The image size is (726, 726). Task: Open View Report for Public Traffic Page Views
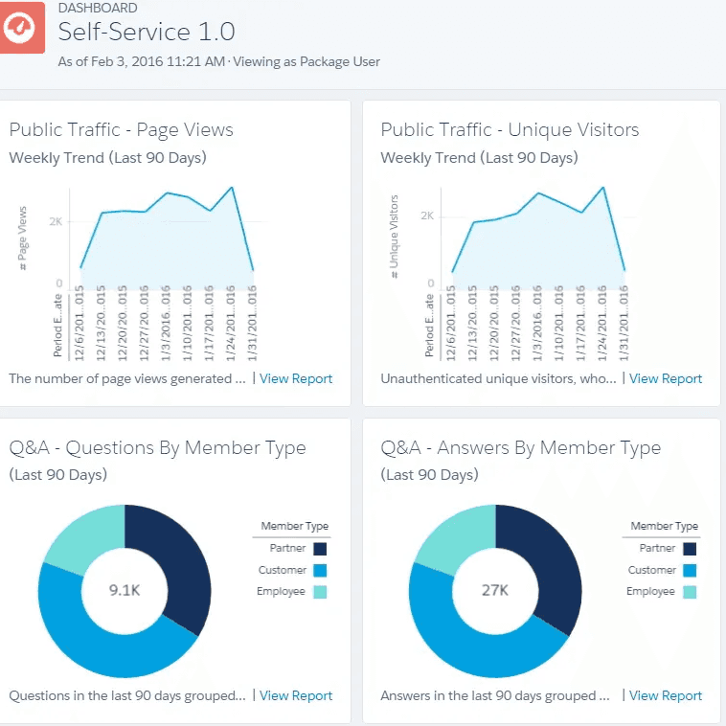click(295, 378)
